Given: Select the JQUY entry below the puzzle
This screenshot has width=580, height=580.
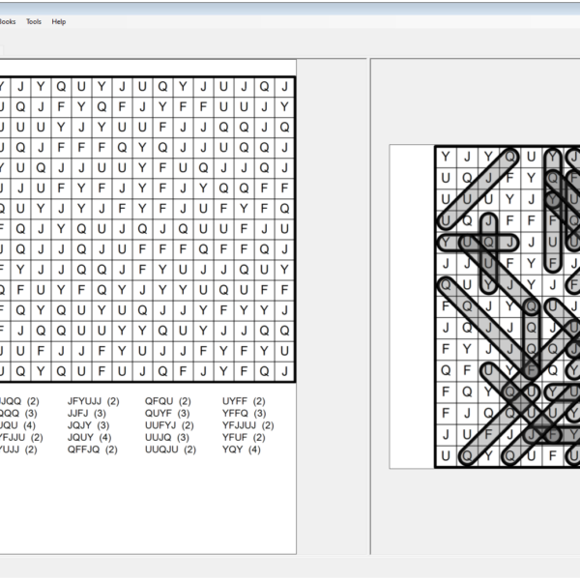Looking at the screenshot, I should click(80, 438).
